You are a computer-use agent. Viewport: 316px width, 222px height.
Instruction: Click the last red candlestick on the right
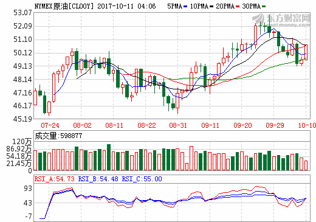(x=306, y=52)
